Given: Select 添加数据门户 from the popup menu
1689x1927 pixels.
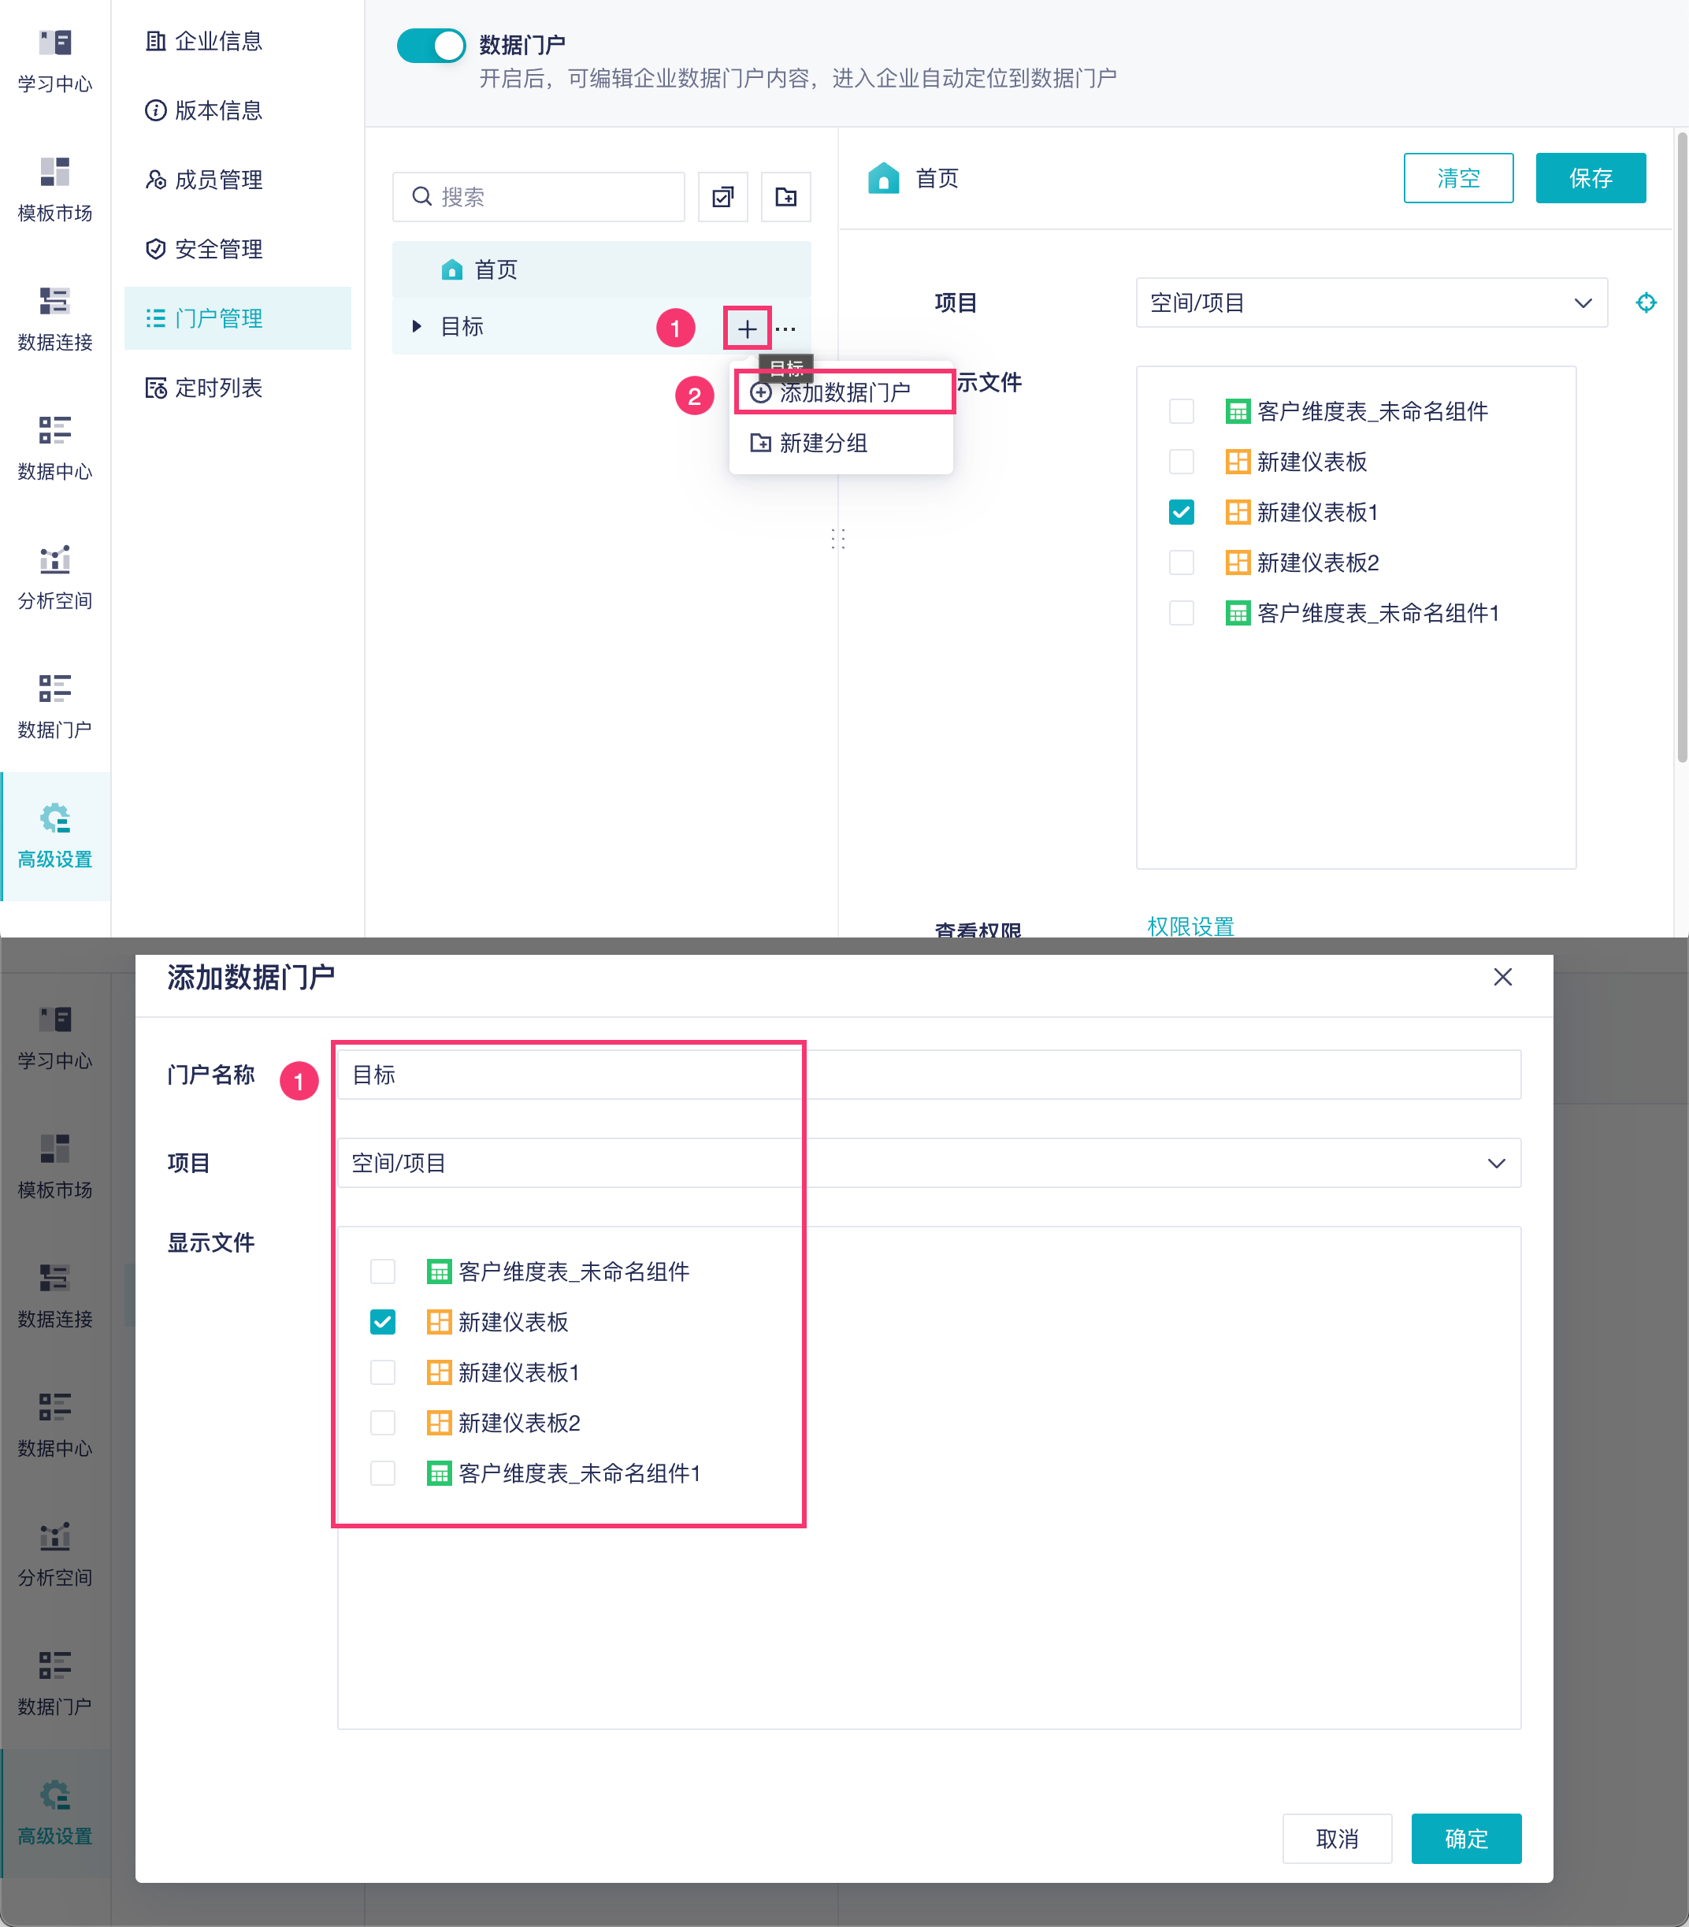Looking at the screenshot, I should (x=844, y=392).
